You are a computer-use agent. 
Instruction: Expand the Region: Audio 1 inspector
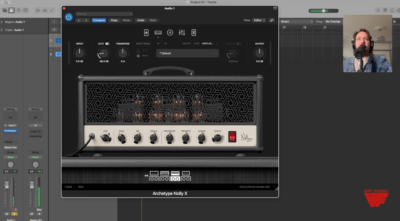coord(2,22)
